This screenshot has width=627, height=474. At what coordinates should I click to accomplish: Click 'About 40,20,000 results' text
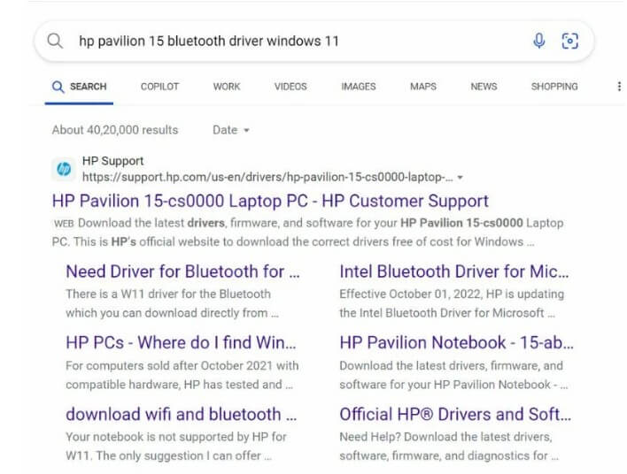click(115, 130)
